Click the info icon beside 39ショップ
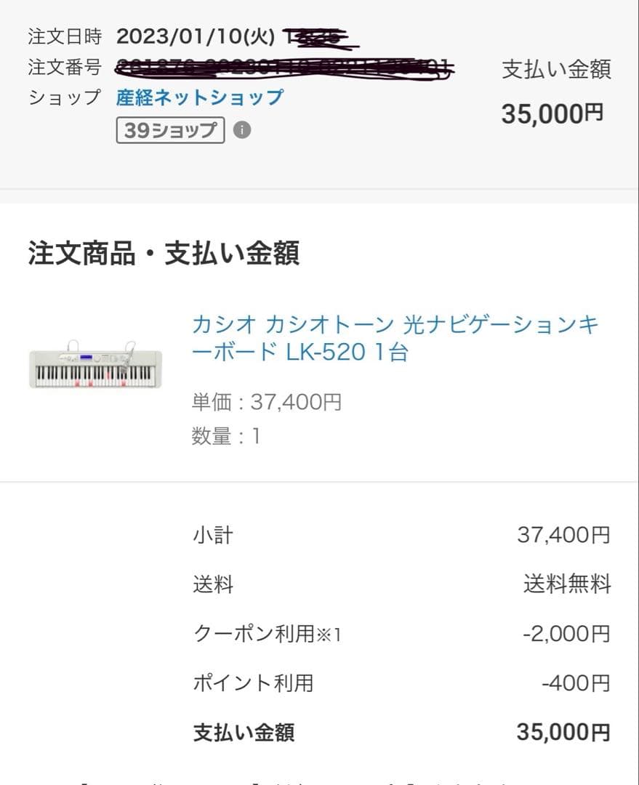The image size is (639, 785). pos(242,130)
